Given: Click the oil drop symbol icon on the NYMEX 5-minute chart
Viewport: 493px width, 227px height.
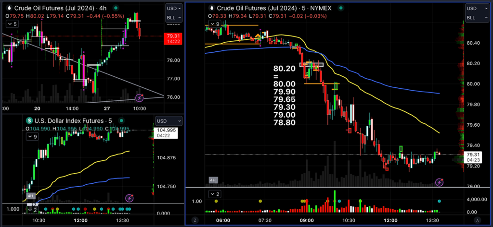Looking at the screenshot, I should coord(212,8).
